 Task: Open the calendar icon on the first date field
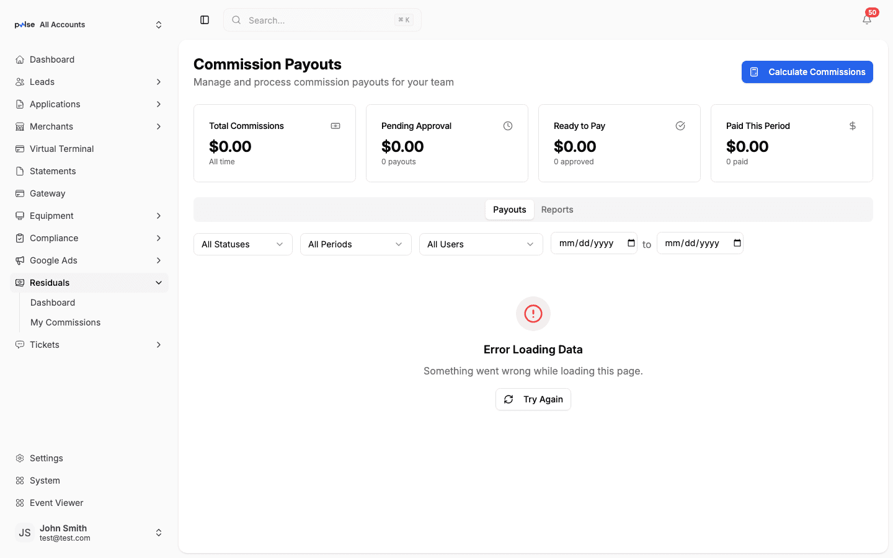click(x=631, y=242)
